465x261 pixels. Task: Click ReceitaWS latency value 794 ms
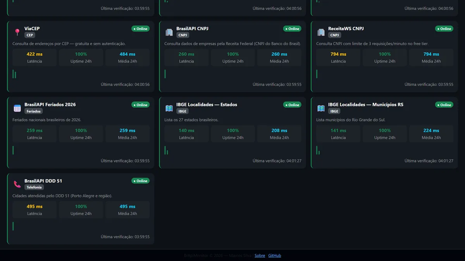(x=338, y=54)
